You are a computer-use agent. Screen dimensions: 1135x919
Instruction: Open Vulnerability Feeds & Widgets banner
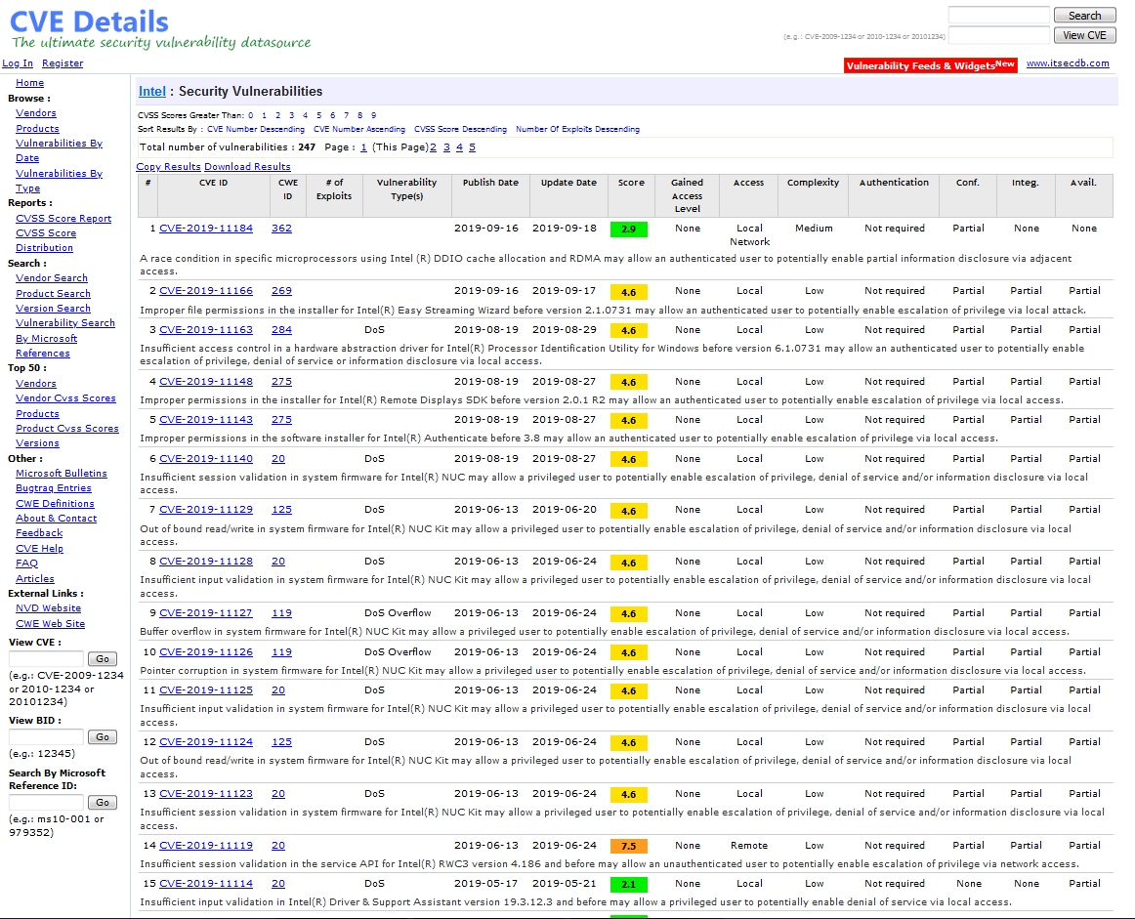pos(930,65)
